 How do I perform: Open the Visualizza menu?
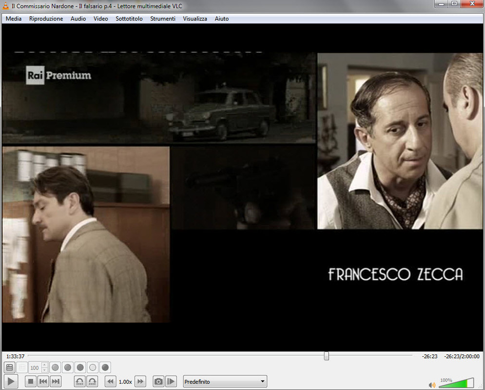click(195, 19)
